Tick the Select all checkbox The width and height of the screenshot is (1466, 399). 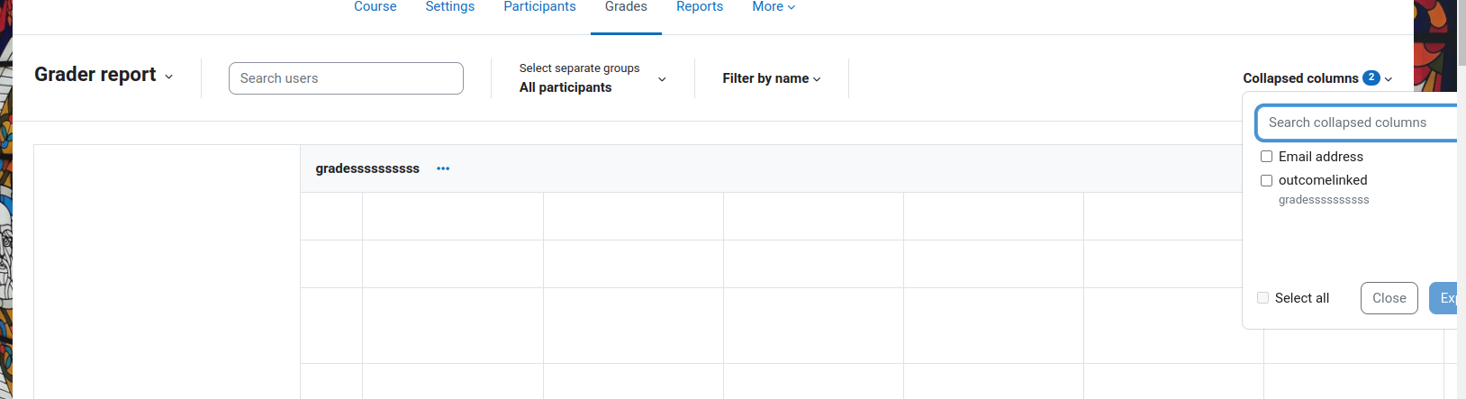(1262, 298)
